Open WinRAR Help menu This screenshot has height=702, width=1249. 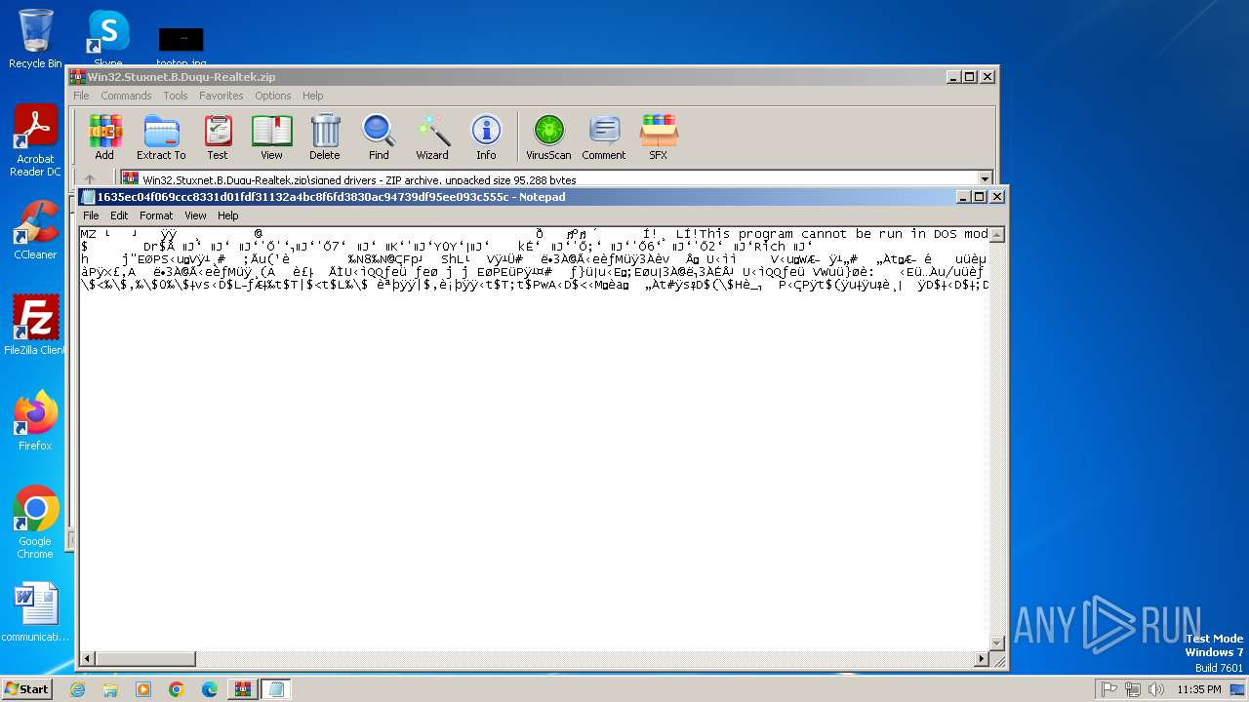(x=313, y=96)
